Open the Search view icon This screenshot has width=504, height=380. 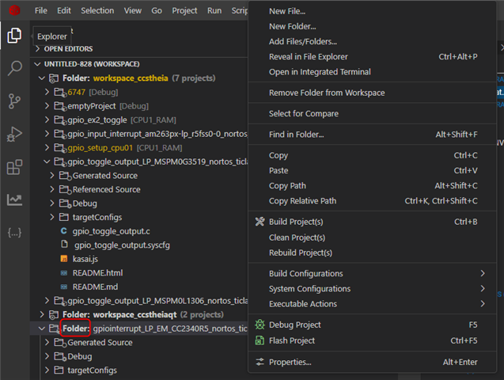pos(14,68)
